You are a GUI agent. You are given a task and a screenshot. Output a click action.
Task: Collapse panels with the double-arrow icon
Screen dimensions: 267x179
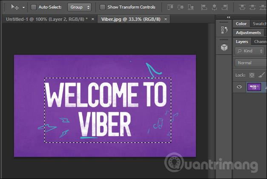(229, 17)
